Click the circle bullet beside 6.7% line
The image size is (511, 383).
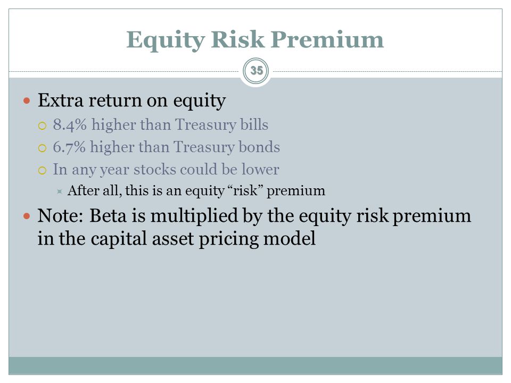coord(43,148)
